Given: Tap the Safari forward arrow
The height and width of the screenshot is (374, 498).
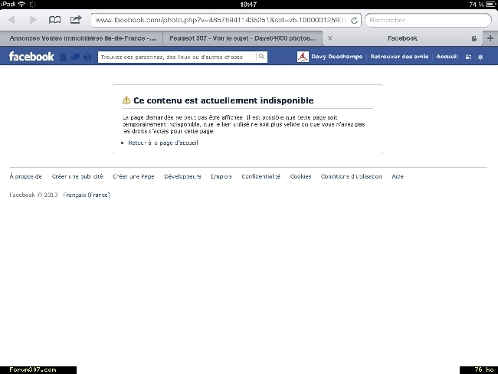Looking at the screenshot, I should point(33,20).
